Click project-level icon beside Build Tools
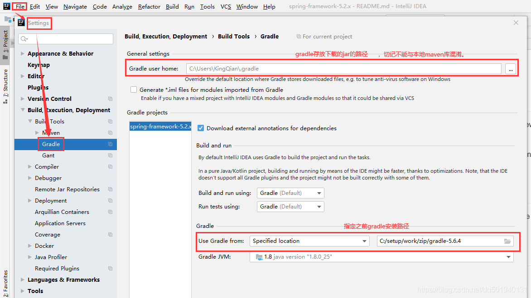The image size is (531, 298). [x=111, y=121]
